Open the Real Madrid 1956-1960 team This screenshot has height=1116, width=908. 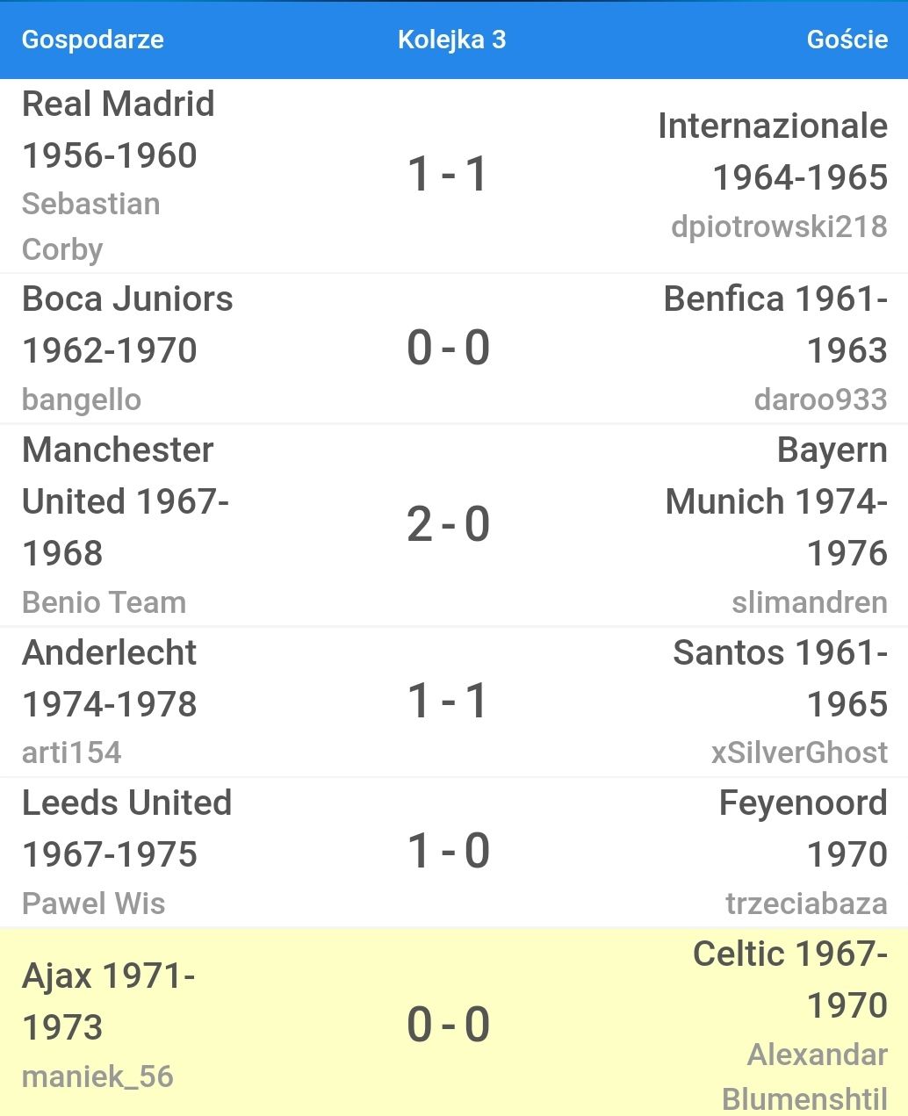pos(118,129)
